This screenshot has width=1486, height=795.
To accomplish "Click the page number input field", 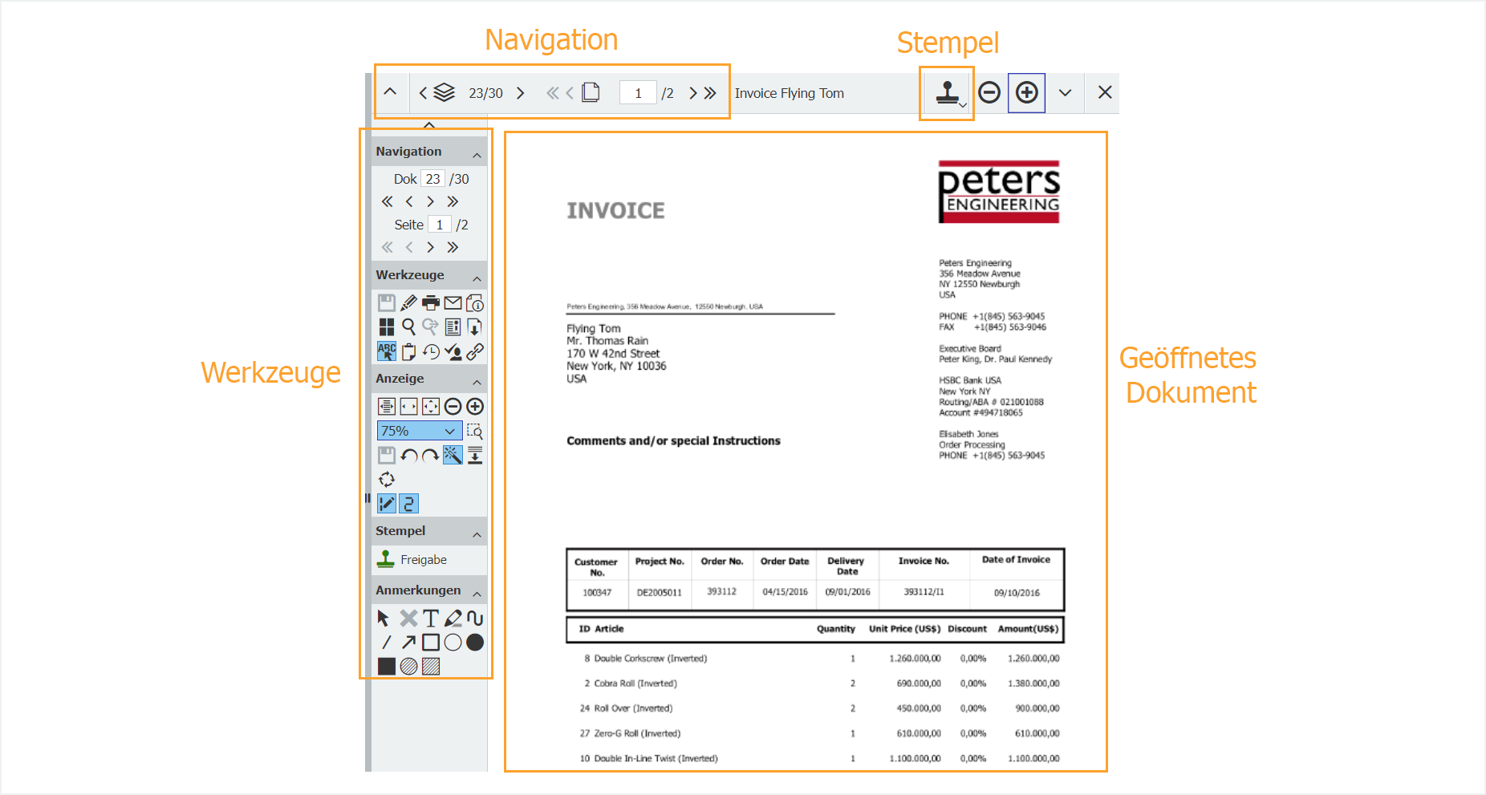I will [x=638, y=92].
